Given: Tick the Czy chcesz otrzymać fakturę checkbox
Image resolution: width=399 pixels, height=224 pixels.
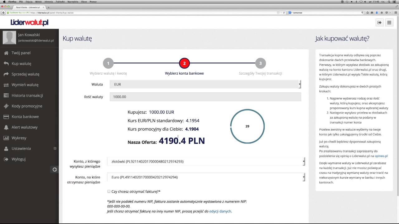Looking at the screenshot, I should (x=109, y=192).
